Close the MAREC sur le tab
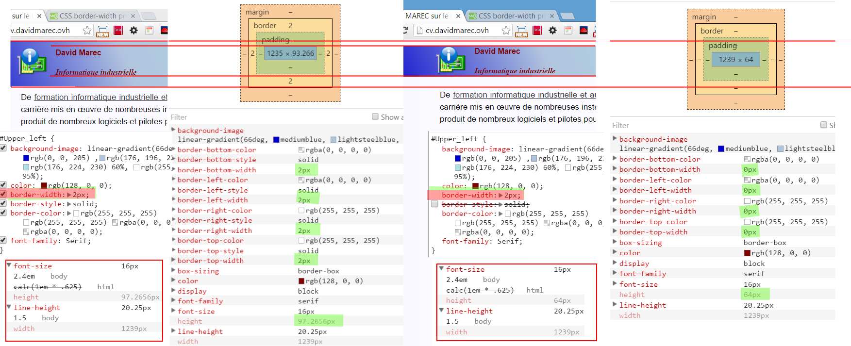The height and width of the screenshot is (346, 851). point(458,16)
